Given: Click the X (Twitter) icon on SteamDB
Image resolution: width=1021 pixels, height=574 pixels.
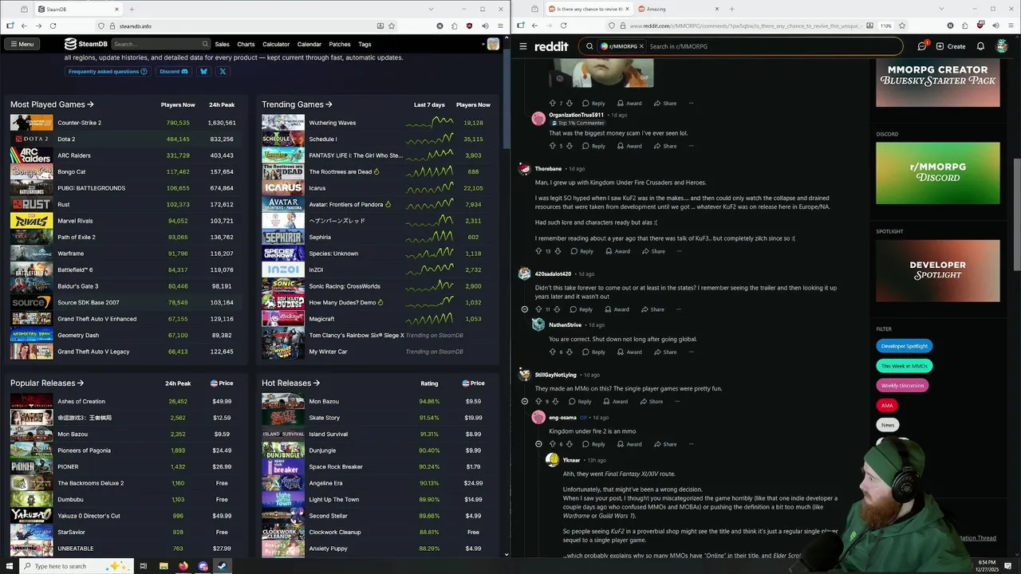Looking at the screenshot, I should (x=223, y=71).
